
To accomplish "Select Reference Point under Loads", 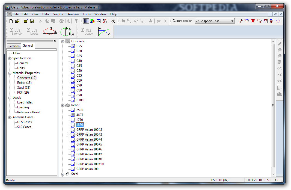I will [28, 112].
